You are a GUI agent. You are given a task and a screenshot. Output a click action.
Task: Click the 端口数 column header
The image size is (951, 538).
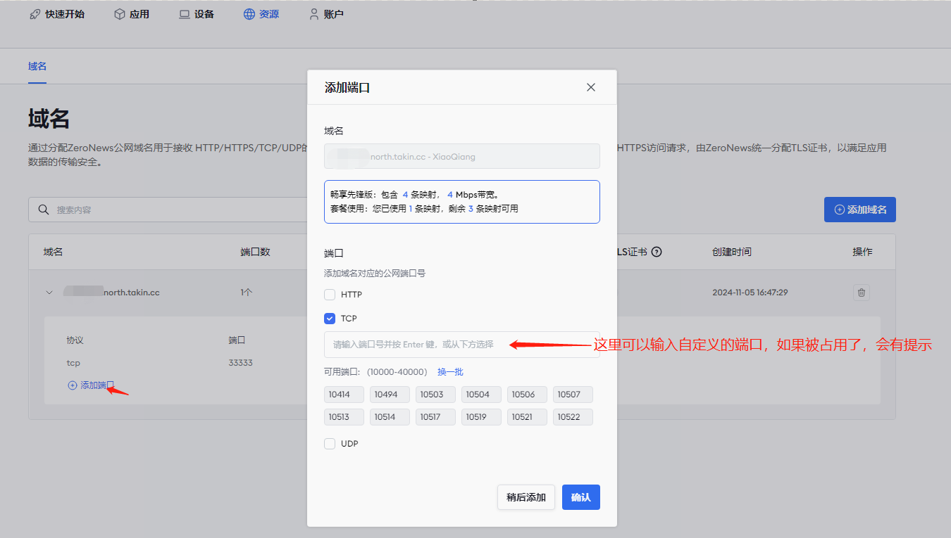(x=255, y=252)
